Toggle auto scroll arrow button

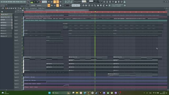point(52,5)
